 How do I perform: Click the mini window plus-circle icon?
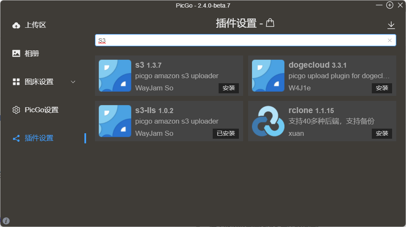[x=390, y=5]
